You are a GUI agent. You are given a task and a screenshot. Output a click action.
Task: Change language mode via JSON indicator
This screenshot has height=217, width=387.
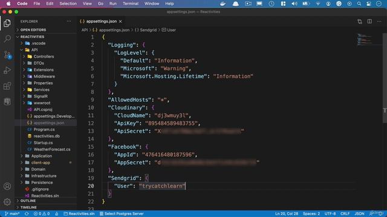[x=359, y=213]
